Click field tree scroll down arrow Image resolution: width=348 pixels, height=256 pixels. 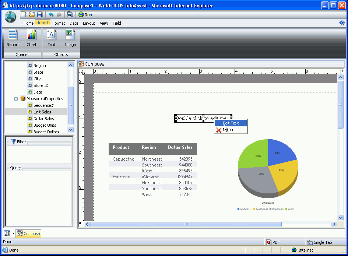pos(70,130)
